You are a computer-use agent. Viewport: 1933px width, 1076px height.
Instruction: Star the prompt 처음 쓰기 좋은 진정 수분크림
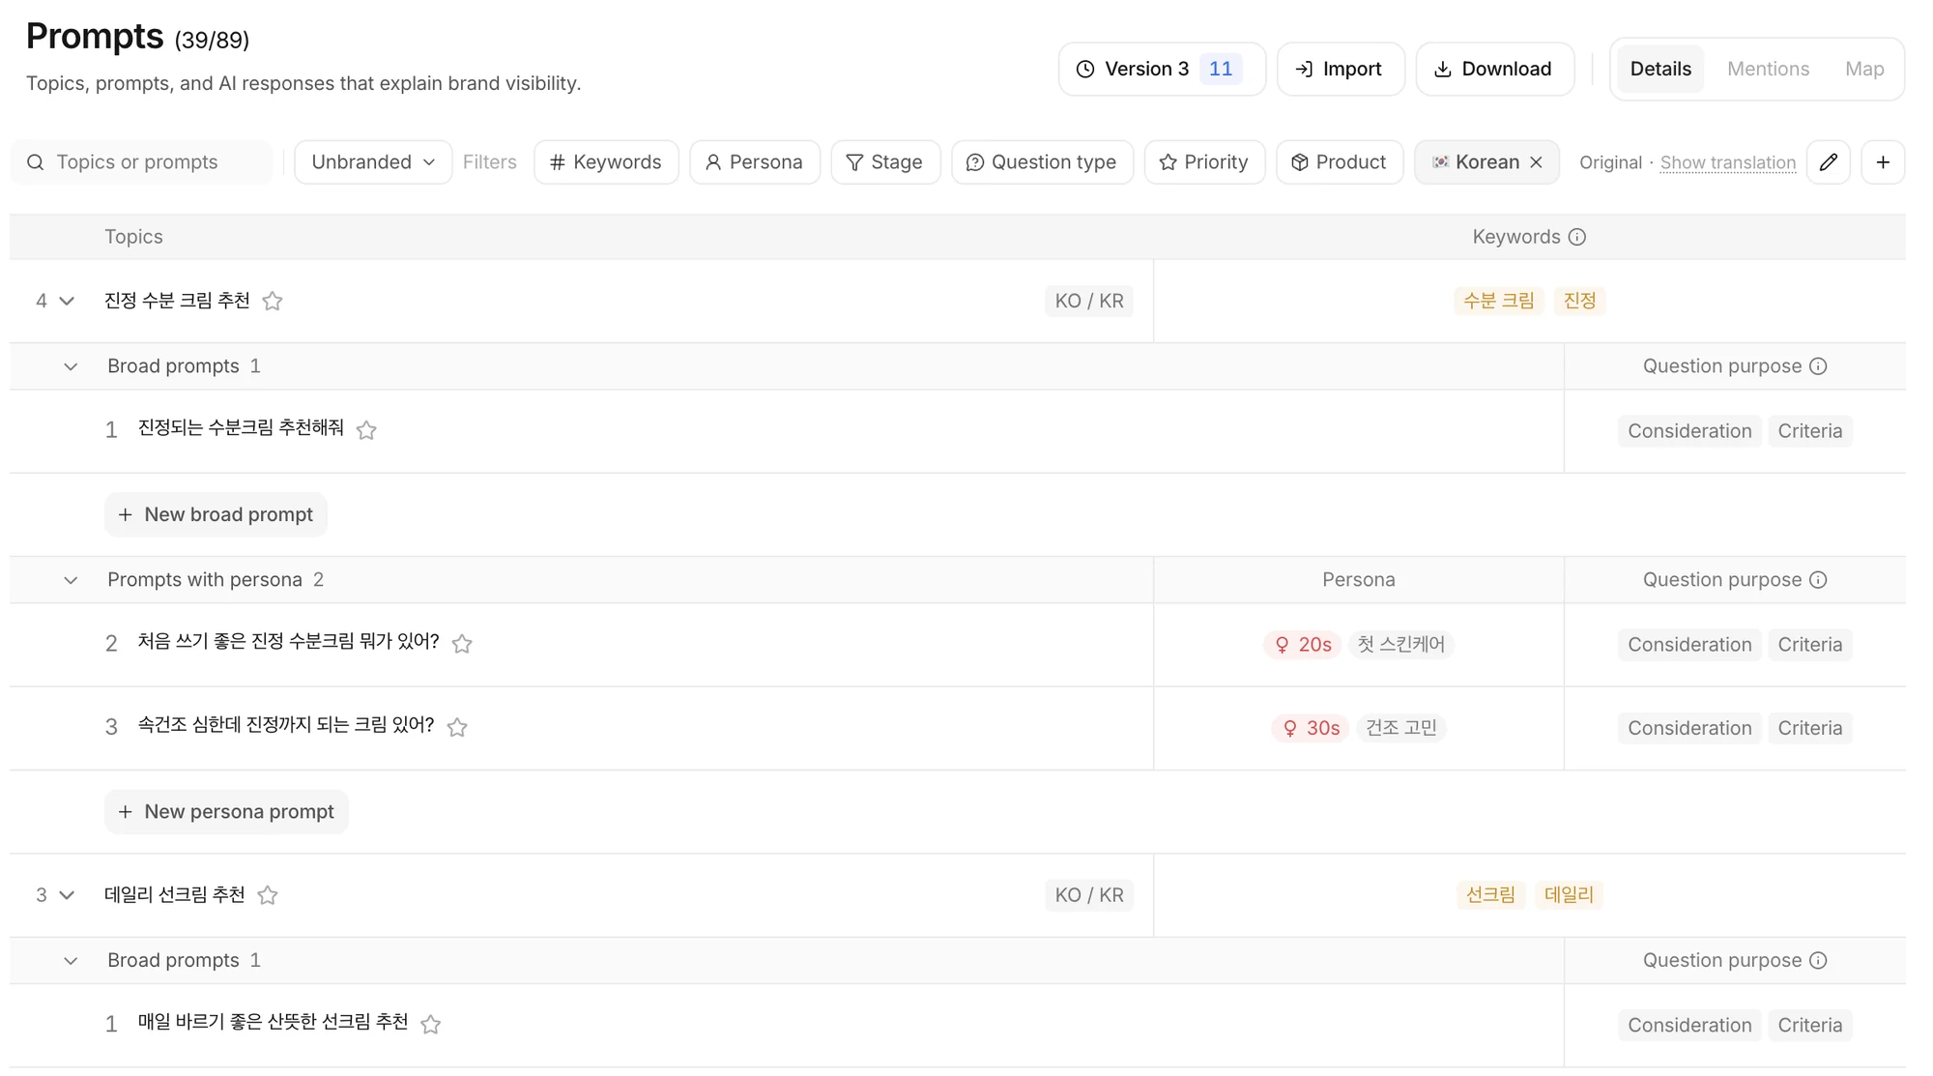pos(462,644)
